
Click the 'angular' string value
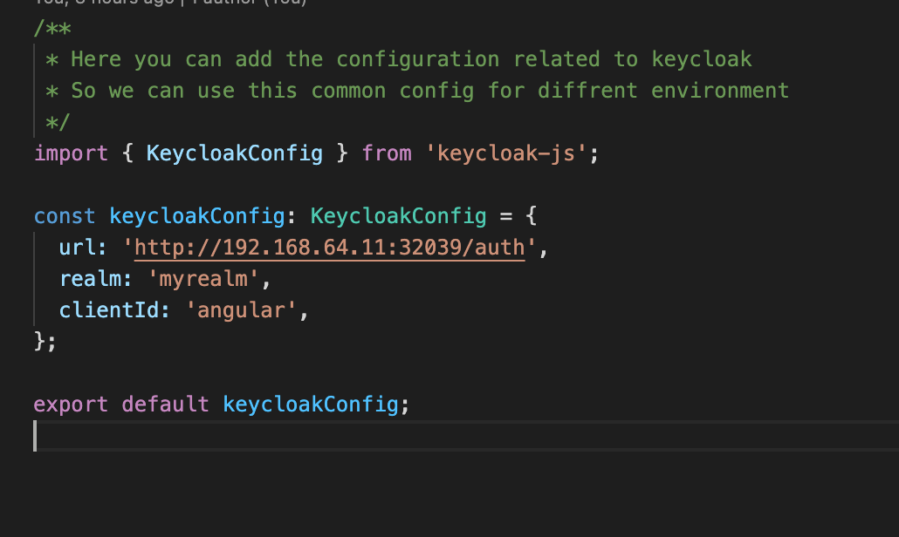coord(242,310)
